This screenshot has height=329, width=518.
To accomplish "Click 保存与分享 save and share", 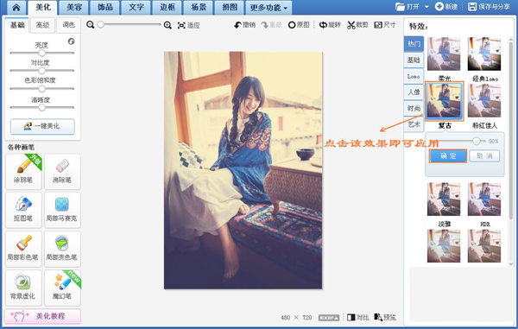I will point(489,7).
